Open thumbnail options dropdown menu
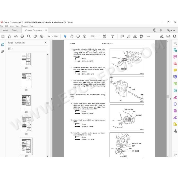 pyautogui.click(x=11, y=49)
